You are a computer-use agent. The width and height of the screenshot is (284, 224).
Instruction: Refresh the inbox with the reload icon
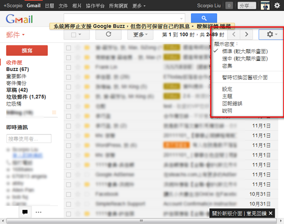[x=108, y=34]
